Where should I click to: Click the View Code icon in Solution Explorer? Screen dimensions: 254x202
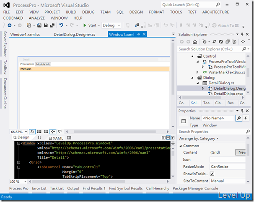[x=243, y=42]
